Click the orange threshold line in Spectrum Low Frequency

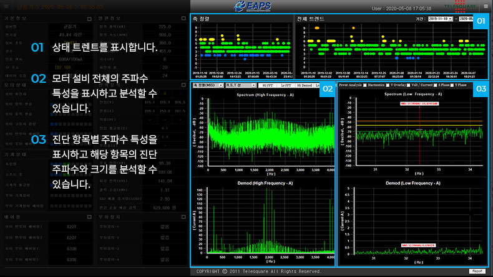[419, 121]
